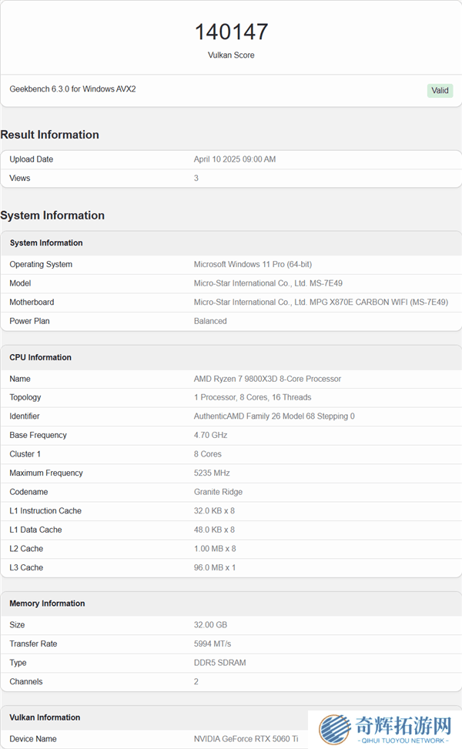Image resolution: width=462 pixels, height=749 pixels.
Task: Select Geekbench 6.3.0 for Windows AVX2 text
Action: pyautogui.click(x=72, y=89)
